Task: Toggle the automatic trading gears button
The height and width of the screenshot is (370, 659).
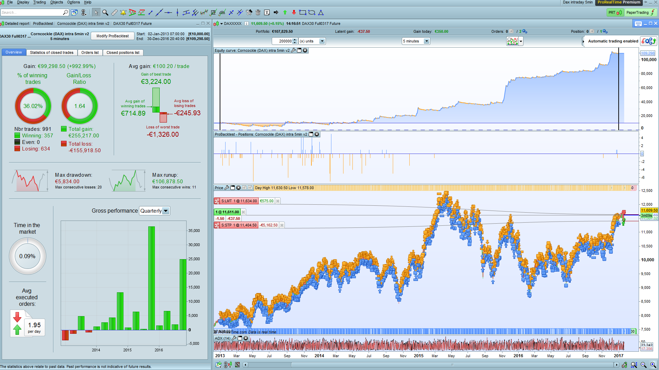Action: coord(648,41)
